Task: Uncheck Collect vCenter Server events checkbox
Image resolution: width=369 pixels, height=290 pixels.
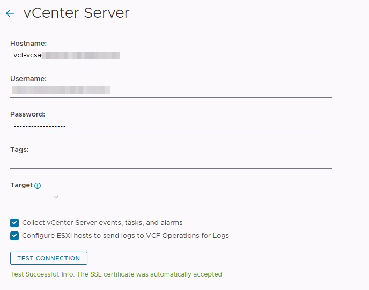Action: click(x=14, y=222)
